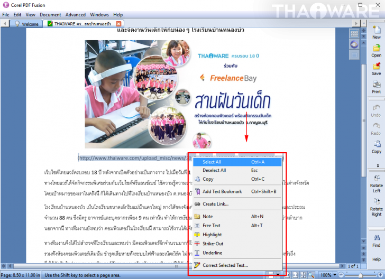Open the View menu
The width and height of the screenshot is (385, 279).
point(31,15)
